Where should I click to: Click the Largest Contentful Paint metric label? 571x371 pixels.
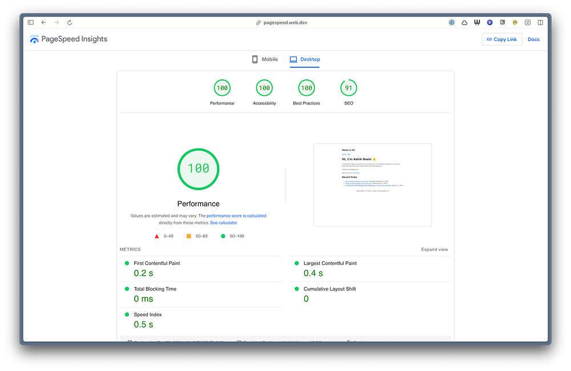330,263
